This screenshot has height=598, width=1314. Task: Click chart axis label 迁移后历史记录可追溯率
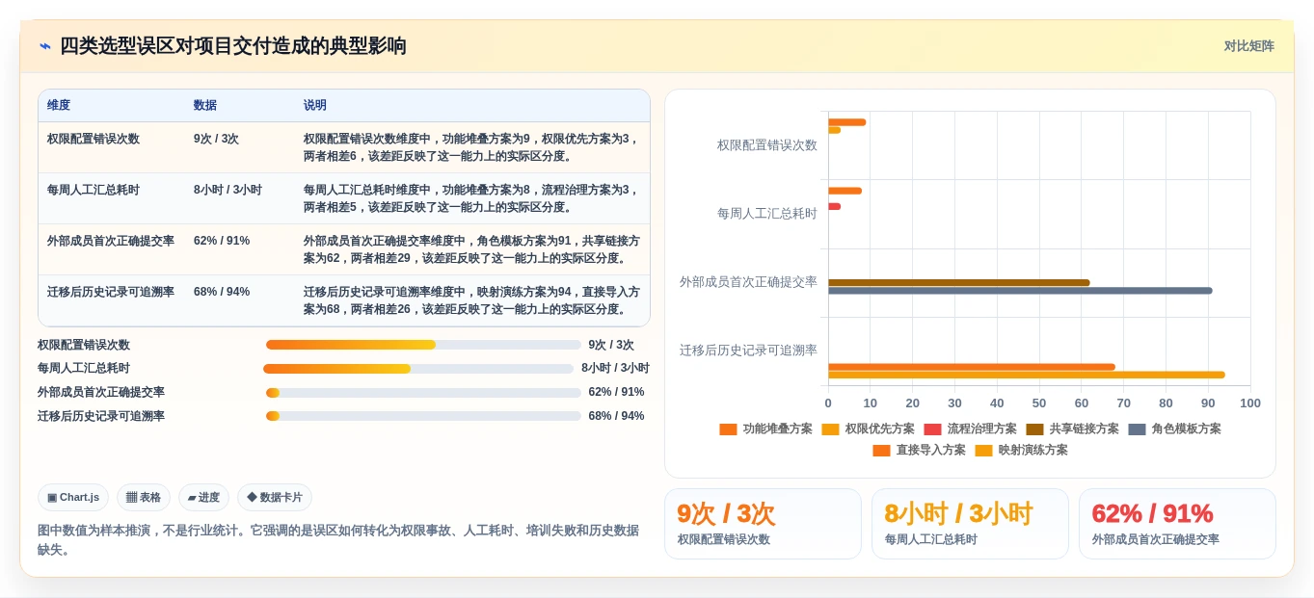click(x=748, y=351)
